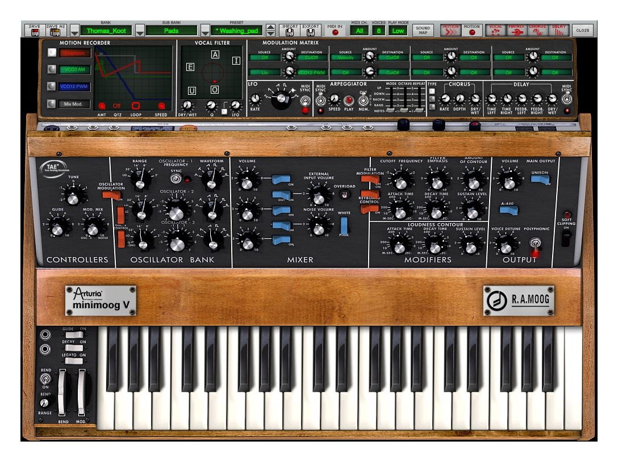
Task: Click the Washing_pad preset name field
Action: coord(237,31)
